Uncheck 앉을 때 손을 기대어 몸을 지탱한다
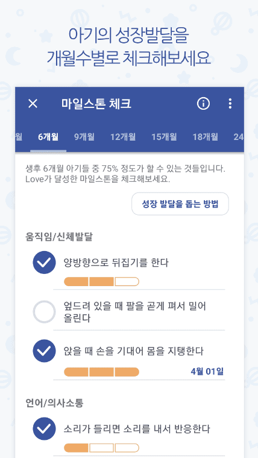The width and height of the screenshot is (258, 458). [x=44, y=351]
